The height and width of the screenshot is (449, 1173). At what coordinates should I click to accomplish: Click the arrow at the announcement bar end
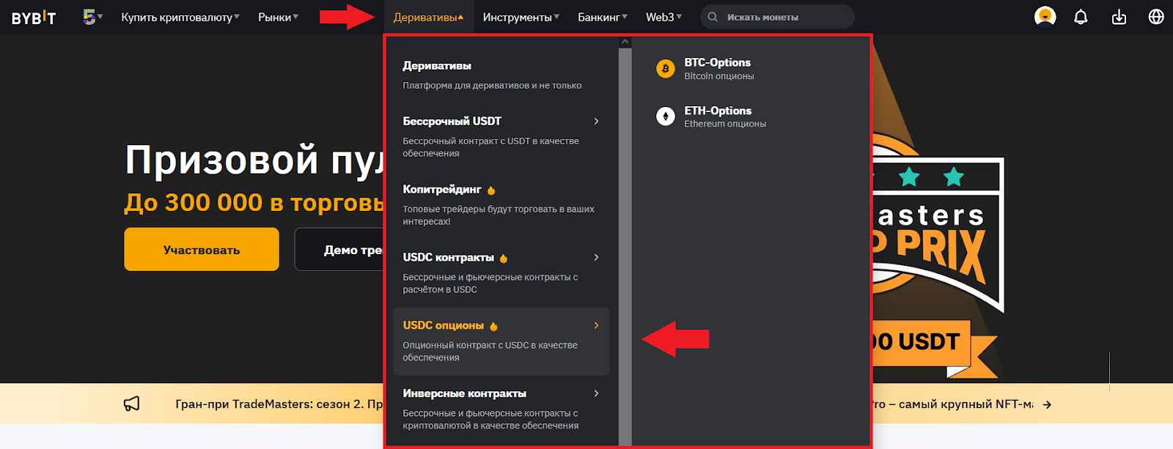pos(1047,404)
